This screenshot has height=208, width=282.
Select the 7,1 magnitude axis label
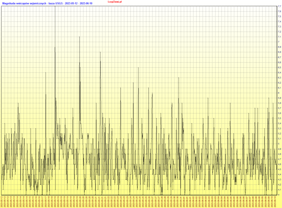click(279, 37)
